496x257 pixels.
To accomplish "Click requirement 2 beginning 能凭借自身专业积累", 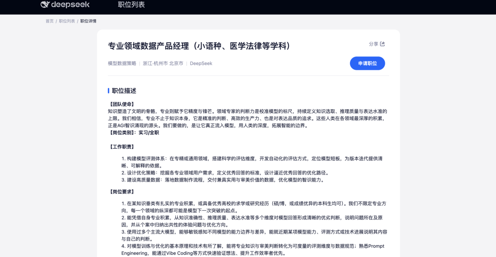I will click(252, 221).
